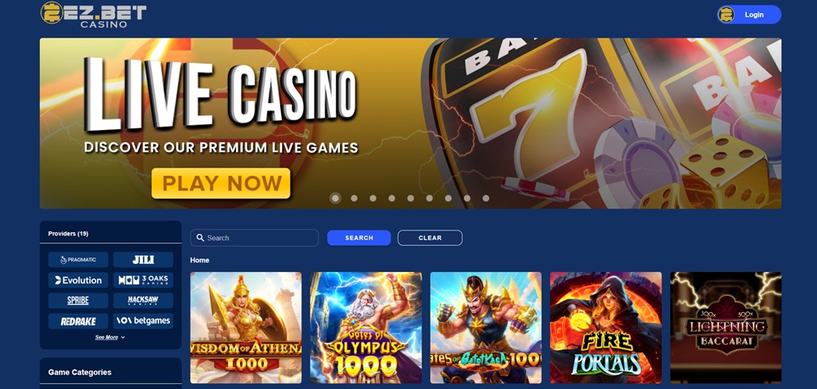Click the Login button

click(x=749, y=15)
